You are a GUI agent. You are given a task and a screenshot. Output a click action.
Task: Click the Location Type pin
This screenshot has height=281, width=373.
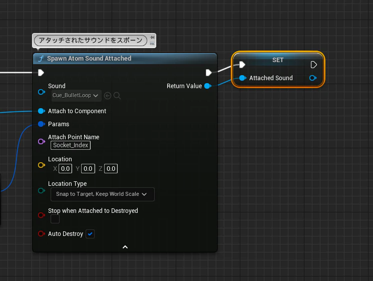tap(42, 190)
